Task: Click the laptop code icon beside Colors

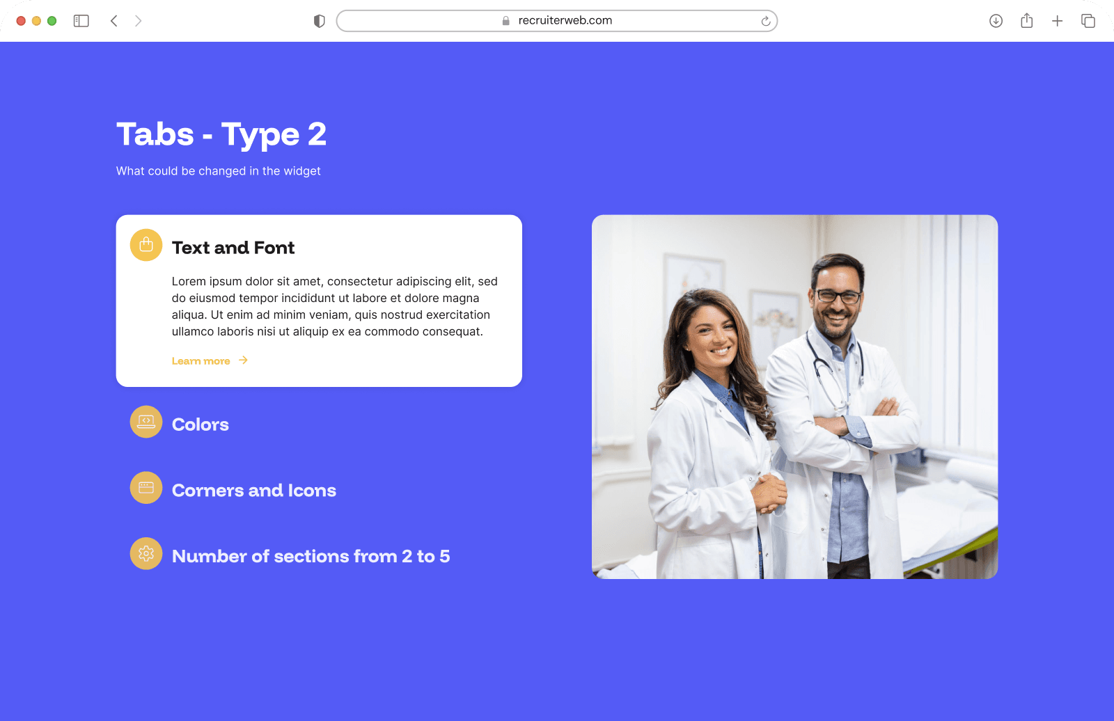Action: pos(146,422)
